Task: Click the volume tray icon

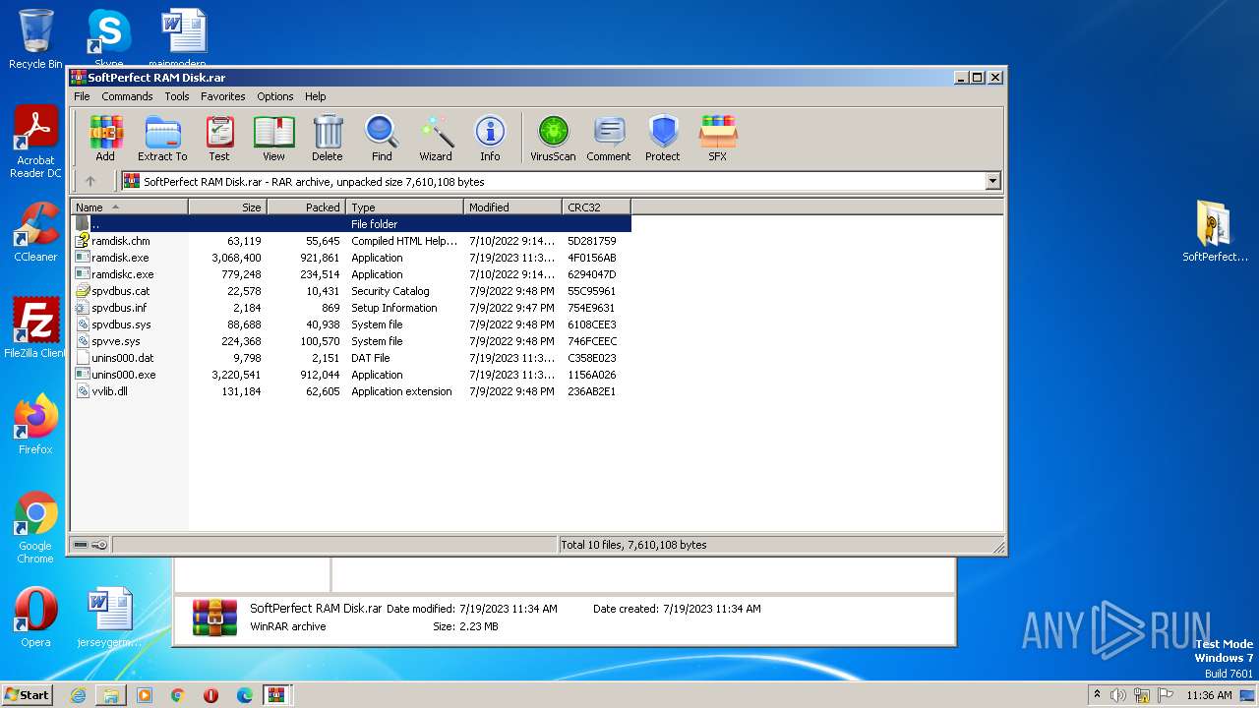Action: (x=1118, y=695)
